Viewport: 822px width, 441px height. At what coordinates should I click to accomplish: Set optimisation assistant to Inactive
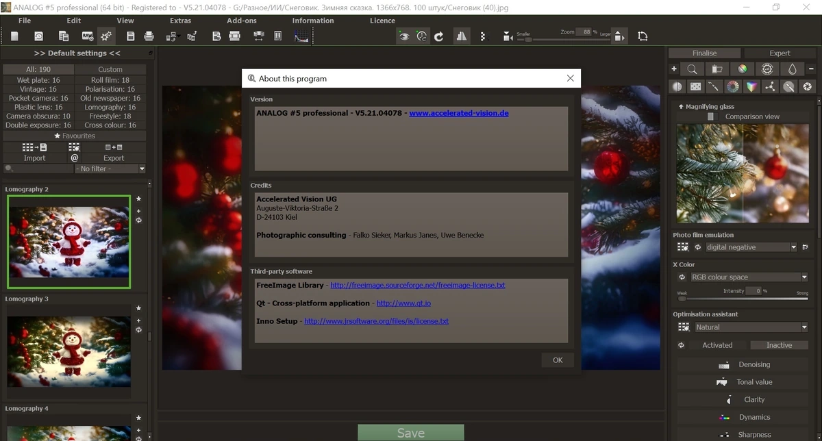click(779, 345)
